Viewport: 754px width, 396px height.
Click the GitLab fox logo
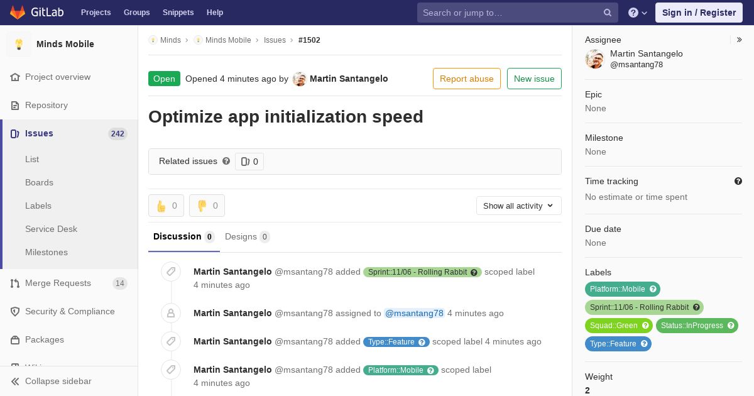click(x=18, y=12)
